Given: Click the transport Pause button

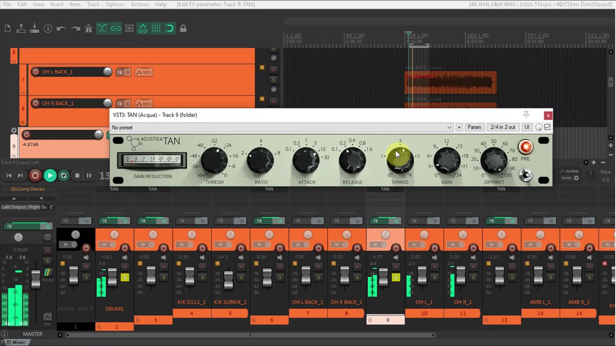Looking at the screenshot, I should point(89,176).
